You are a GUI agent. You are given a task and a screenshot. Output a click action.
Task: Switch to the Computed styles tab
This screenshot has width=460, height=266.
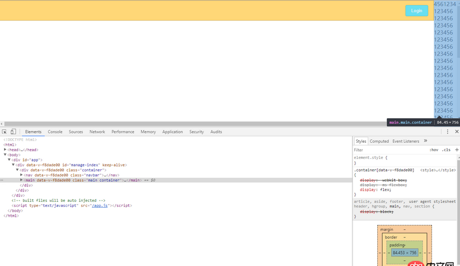point(379,141)
